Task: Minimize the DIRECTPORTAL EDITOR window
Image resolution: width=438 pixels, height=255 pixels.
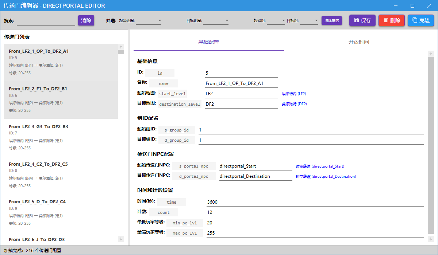Action: [x=396, y=5]
